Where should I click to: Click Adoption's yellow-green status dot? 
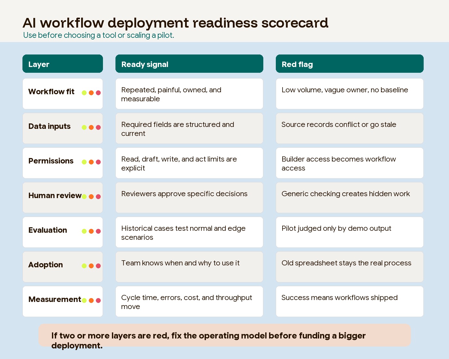click(x=84, y=266)
